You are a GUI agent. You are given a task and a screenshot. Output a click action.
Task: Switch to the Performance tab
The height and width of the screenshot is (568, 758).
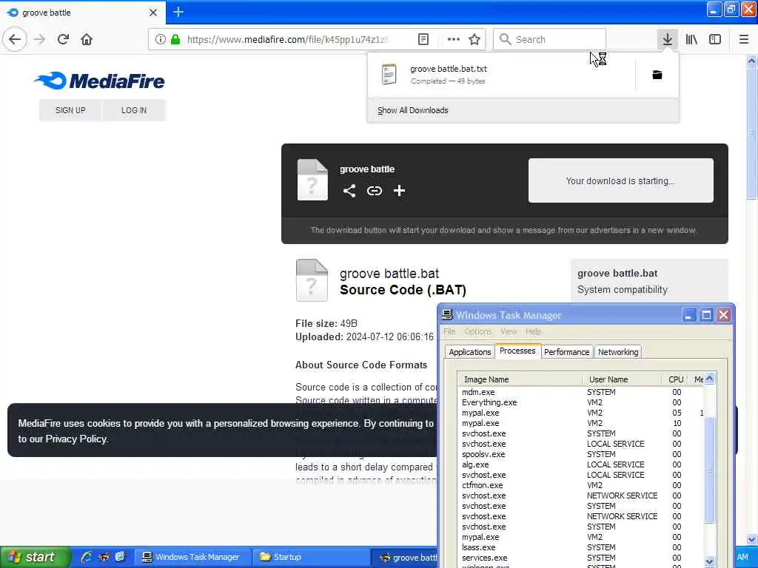(566, 352)
